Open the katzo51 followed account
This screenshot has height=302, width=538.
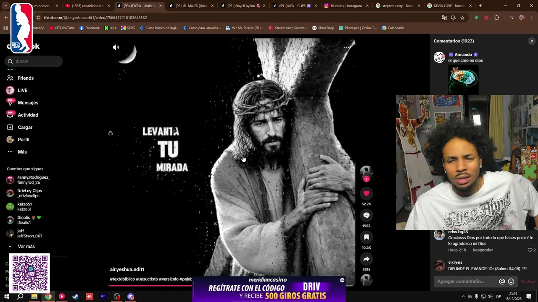[24, 206]
